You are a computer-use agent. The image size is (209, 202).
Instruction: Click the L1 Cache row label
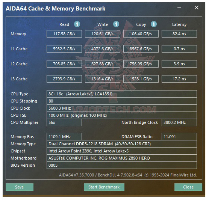point(19,49)
